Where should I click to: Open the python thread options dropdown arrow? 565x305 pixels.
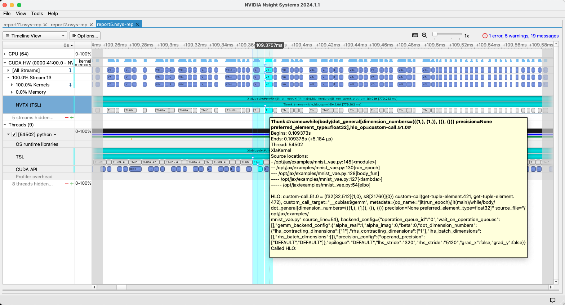tap(55, 135)
